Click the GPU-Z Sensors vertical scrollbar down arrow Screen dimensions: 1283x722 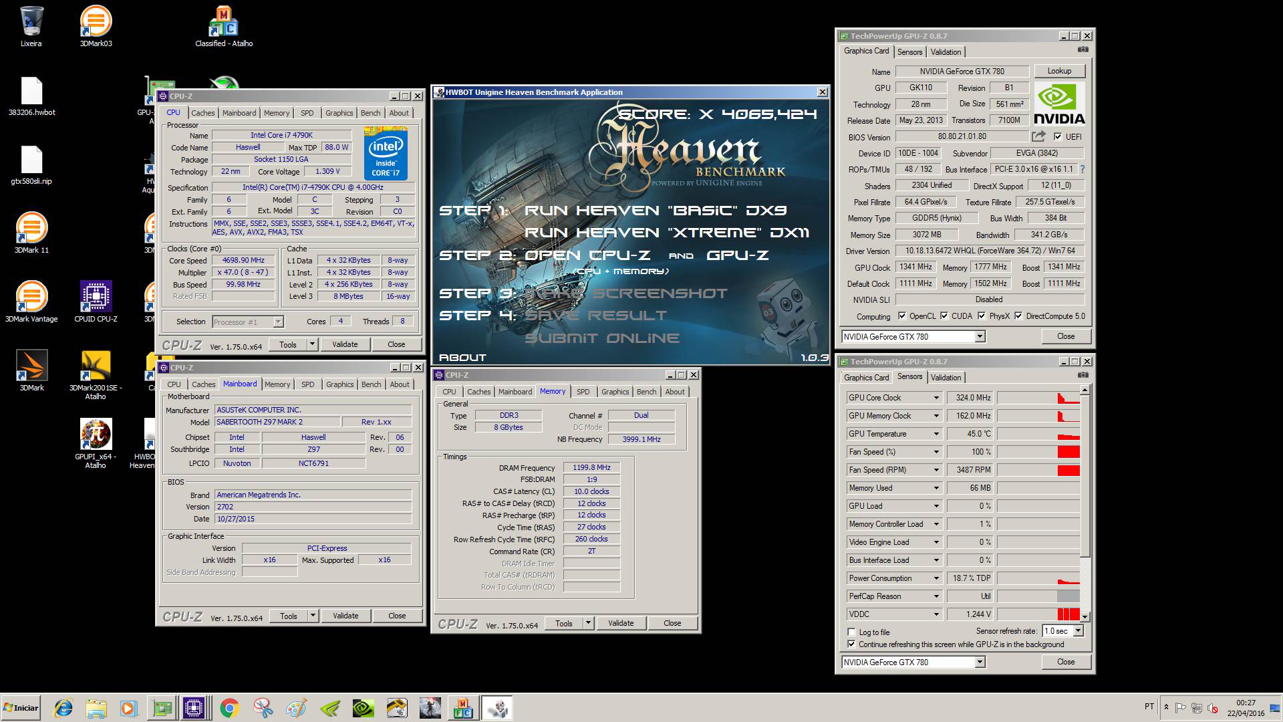[1085, 617]
